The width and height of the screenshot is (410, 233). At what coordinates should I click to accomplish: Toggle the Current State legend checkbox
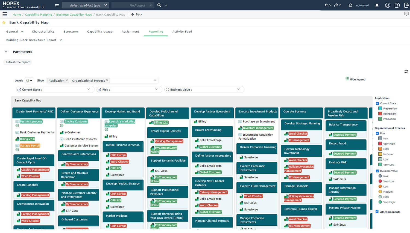[x=377, y=103]
